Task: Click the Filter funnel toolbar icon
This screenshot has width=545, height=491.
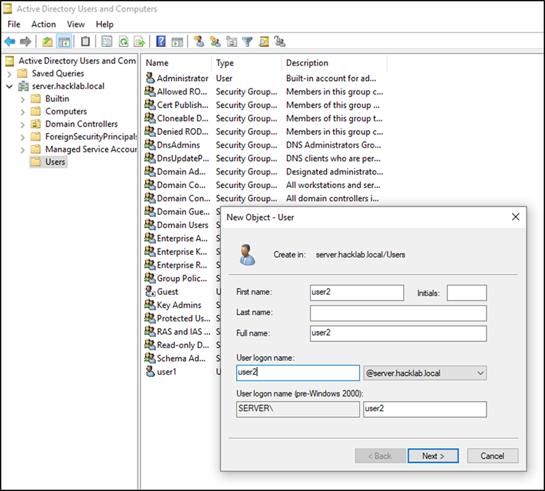Action: (247, 42)
